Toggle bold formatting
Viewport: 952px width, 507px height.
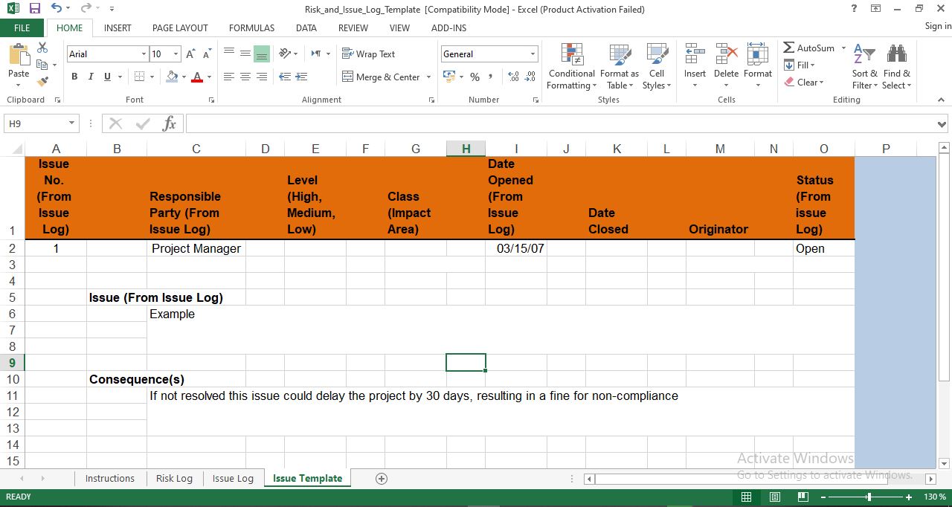pyautogui.click(x=74, y=77)
